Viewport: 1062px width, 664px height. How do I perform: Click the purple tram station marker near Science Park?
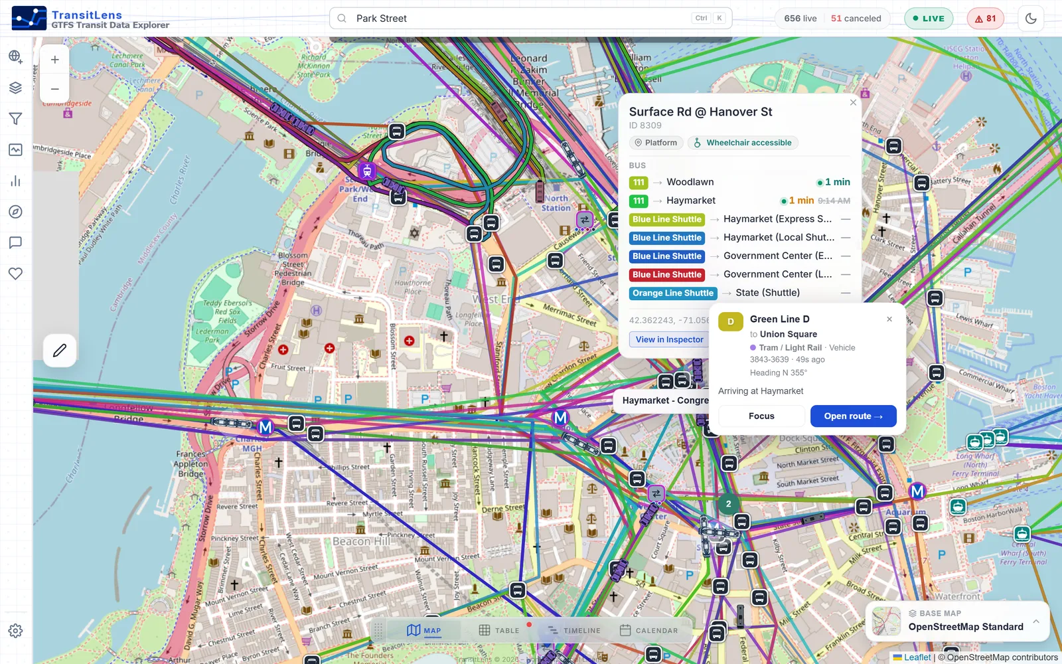click(x=366, y=171)
